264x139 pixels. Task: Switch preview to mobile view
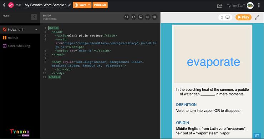[222, 18]
